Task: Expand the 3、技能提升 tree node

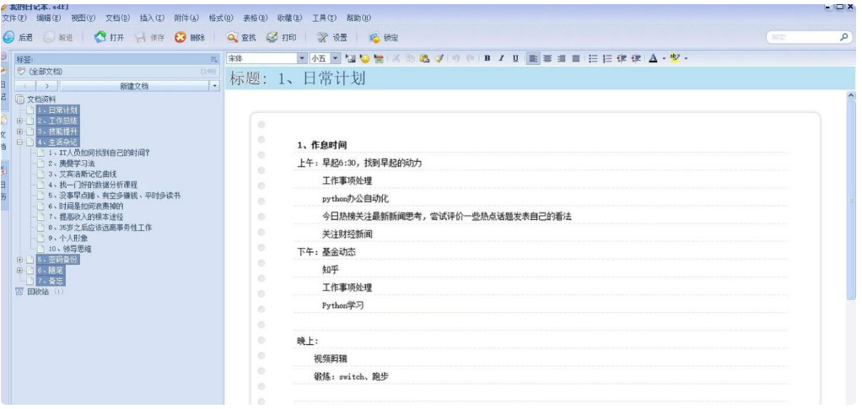Action: click(19, 132)
